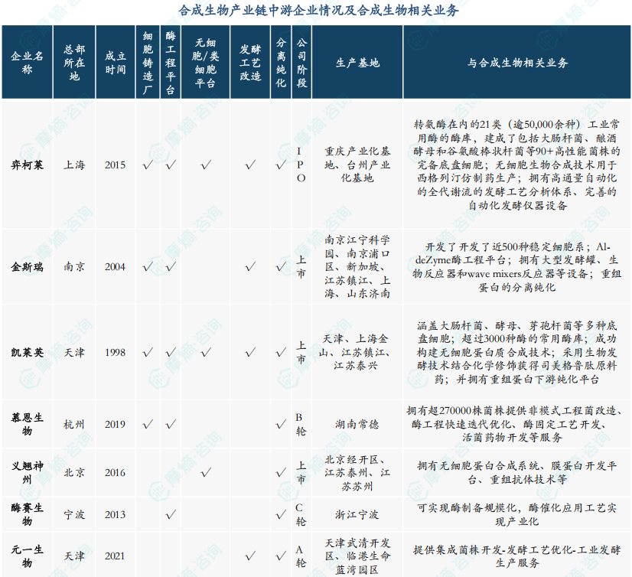632x577 pixels.
Task: Click founding year 2016
Action: 116,472
